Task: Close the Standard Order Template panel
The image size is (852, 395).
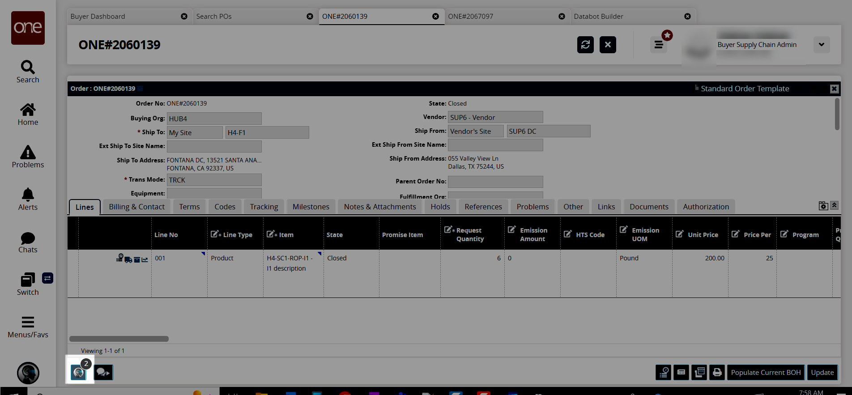Action: (x=834, y=89)
